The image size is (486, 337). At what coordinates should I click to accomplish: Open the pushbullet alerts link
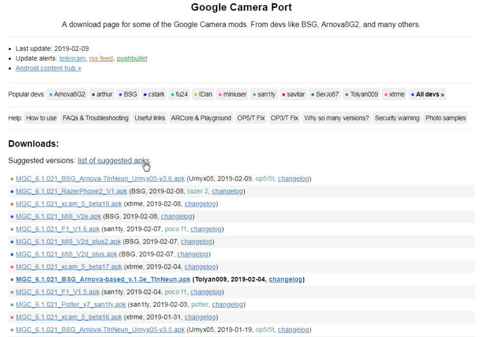pyautogui.click(x=132, y=58)
